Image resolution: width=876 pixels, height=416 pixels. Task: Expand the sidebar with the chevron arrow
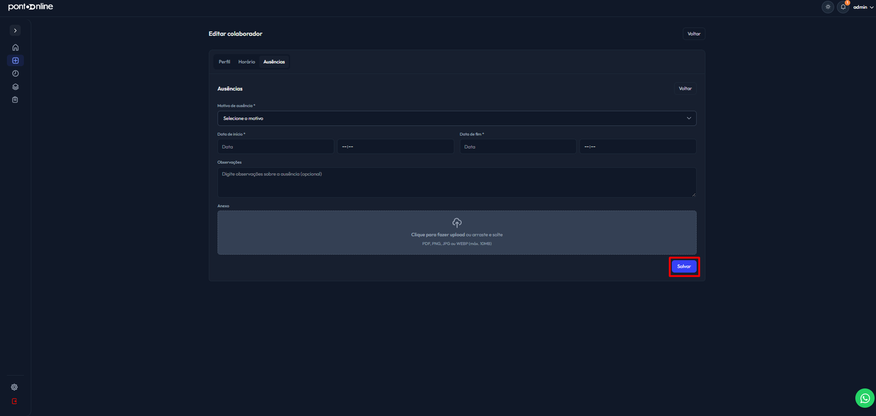[15, 31]
